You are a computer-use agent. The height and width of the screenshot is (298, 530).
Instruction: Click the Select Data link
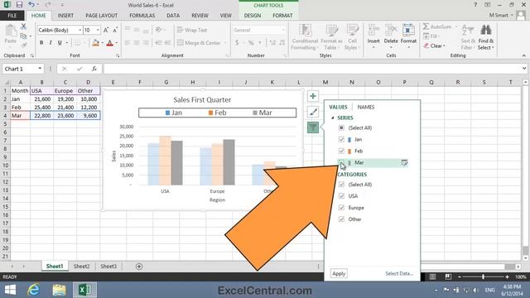coord(399,274)
